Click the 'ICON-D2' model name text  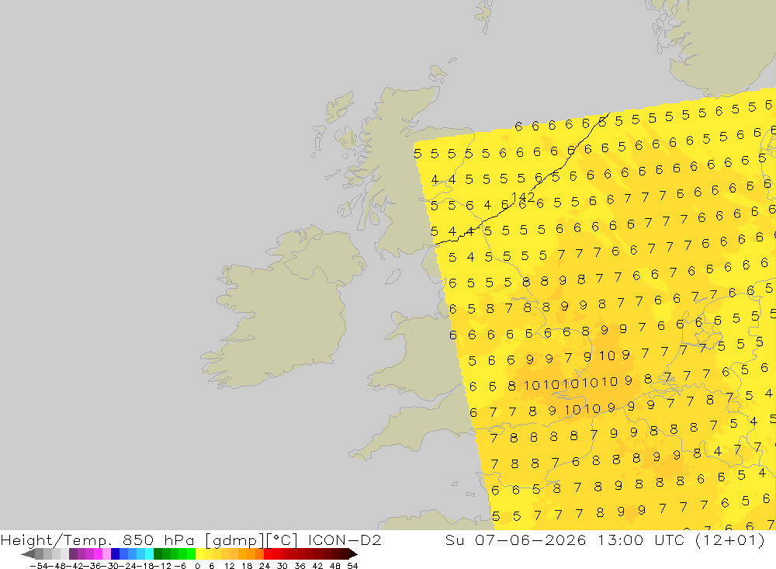click(345, 540)
